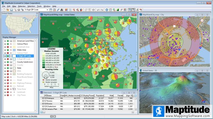
Task: Hide the Census Place layer
Action: [x=8, y=44]
